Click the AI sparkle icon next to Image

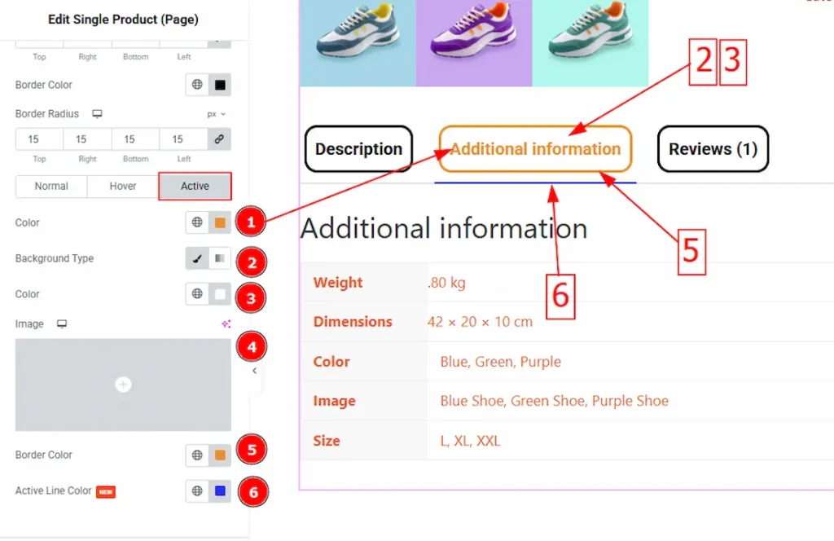(x=226, y=324)
